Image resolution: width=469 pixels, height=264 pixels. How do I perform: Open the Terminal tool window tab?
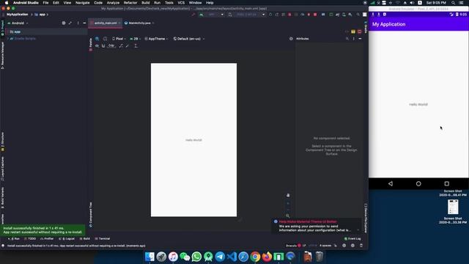coord(103,239)
